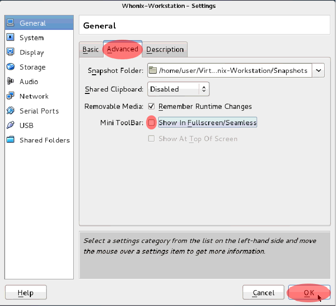Select Shared Folders in the settings list
The width and height of the screenshot is (336, 306).
coord(39,140)
